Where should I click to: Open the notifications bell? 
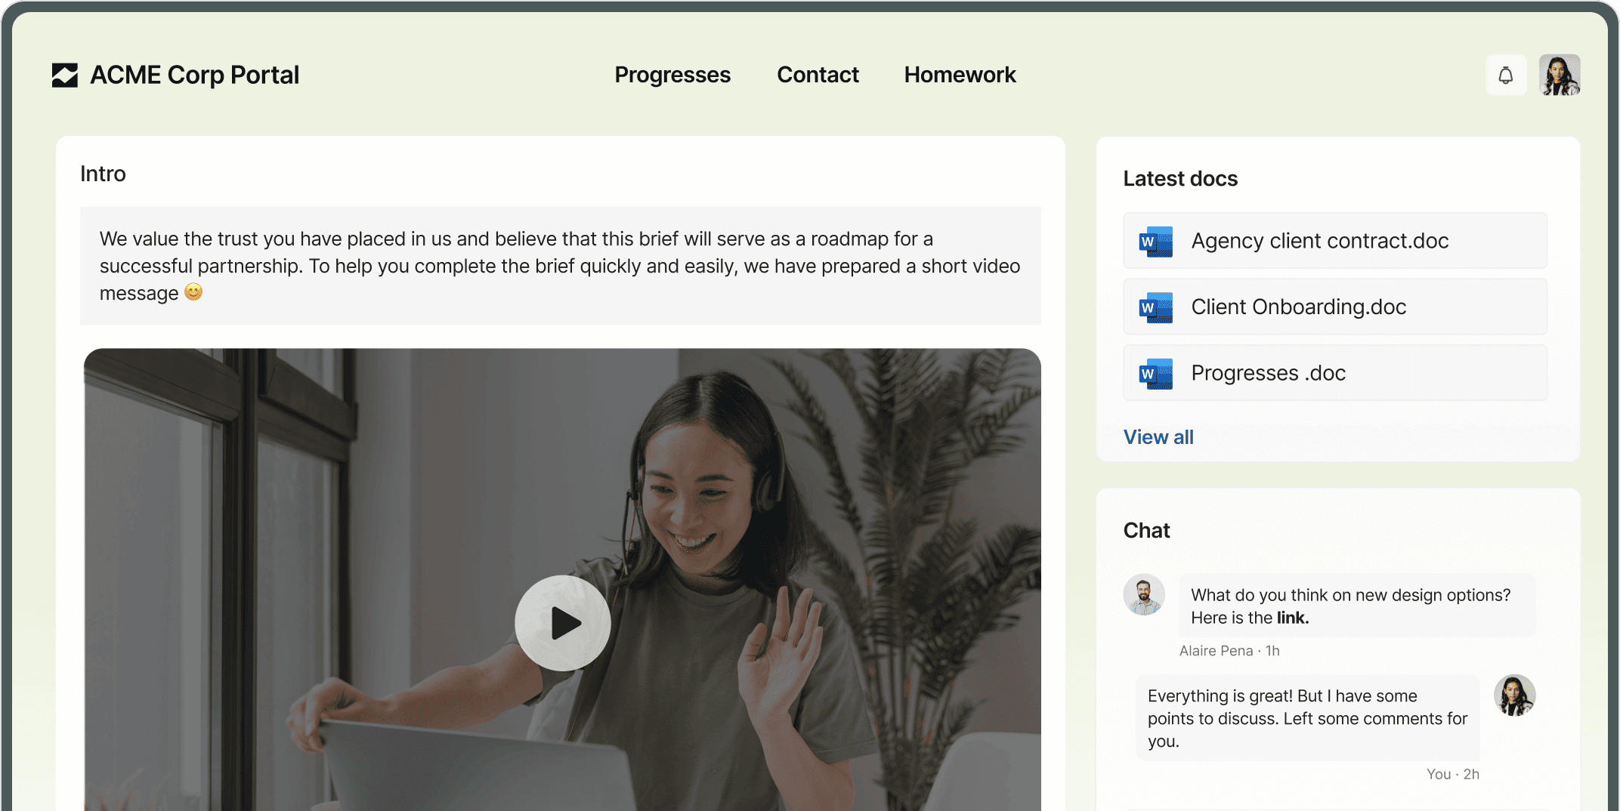click(x=1505, y=75)
